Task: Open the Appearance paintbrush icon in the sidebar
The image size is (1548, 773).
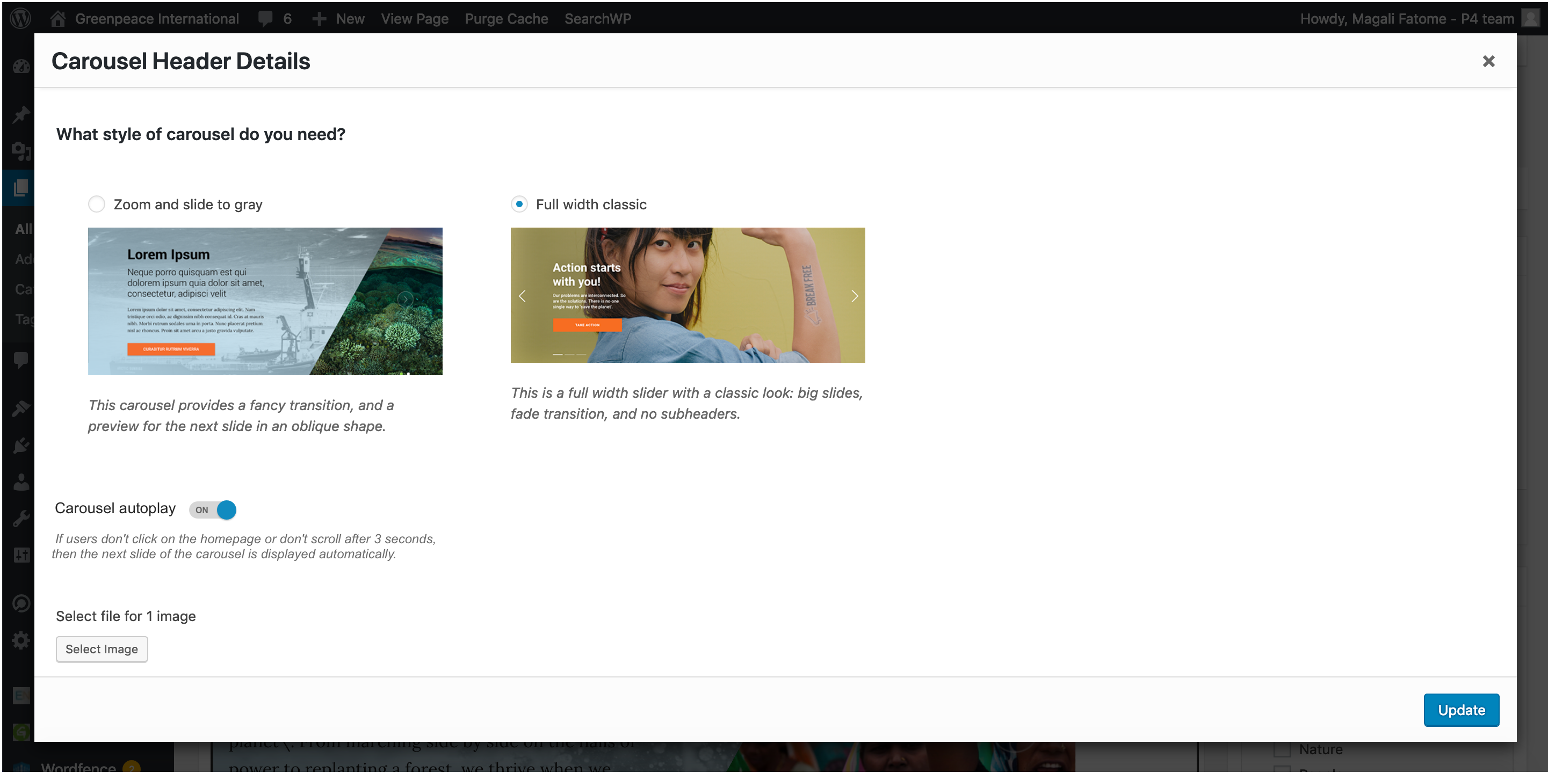Action: [x=21, y=409]
